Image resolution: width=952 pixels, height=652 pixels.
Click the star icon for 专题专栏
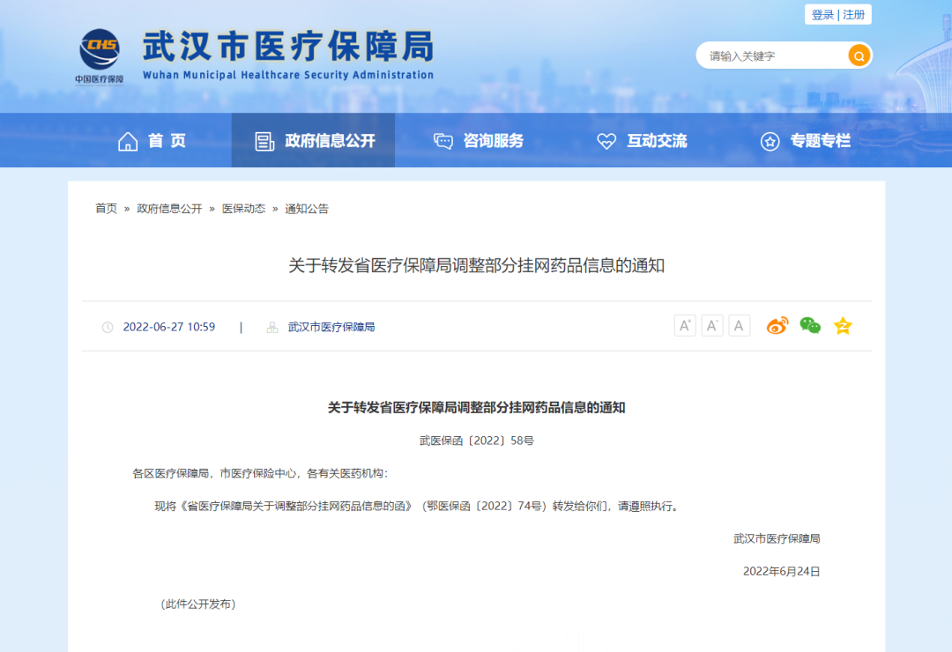coord(771,139)
